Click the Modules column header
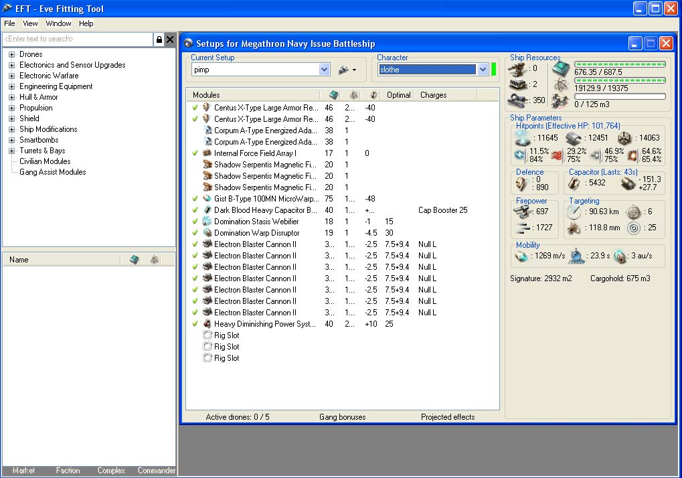682x478 pixels. click(253, 95)
